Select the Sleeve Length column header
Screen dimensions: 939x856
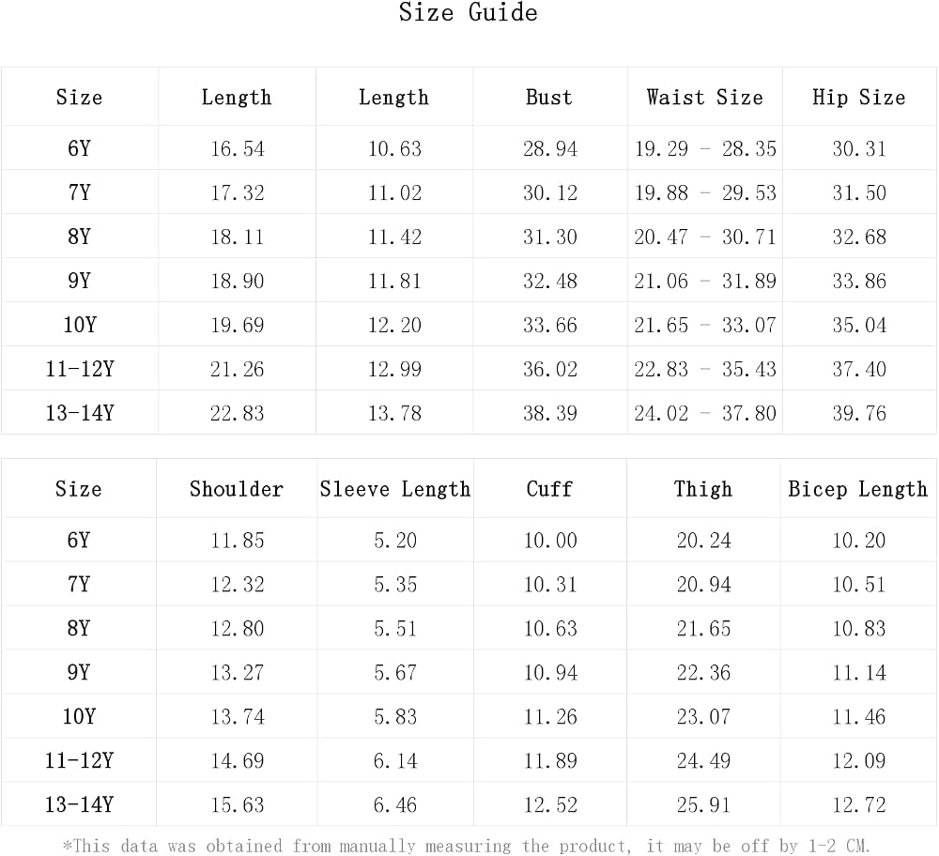[x=394, y=489]
